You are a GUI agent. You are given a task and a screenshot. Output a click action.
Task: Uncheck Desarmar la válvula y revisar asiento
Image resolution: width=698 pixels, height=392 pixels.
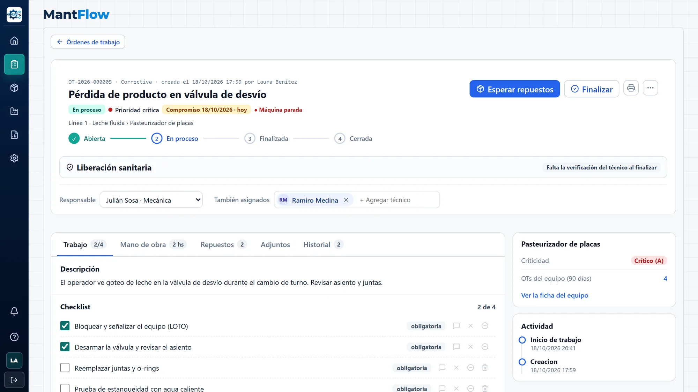coord(65,347)
